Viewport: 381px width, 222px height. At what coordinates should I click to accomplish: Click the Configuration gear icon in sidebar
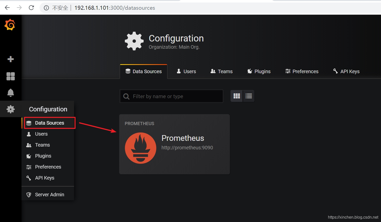11,109
